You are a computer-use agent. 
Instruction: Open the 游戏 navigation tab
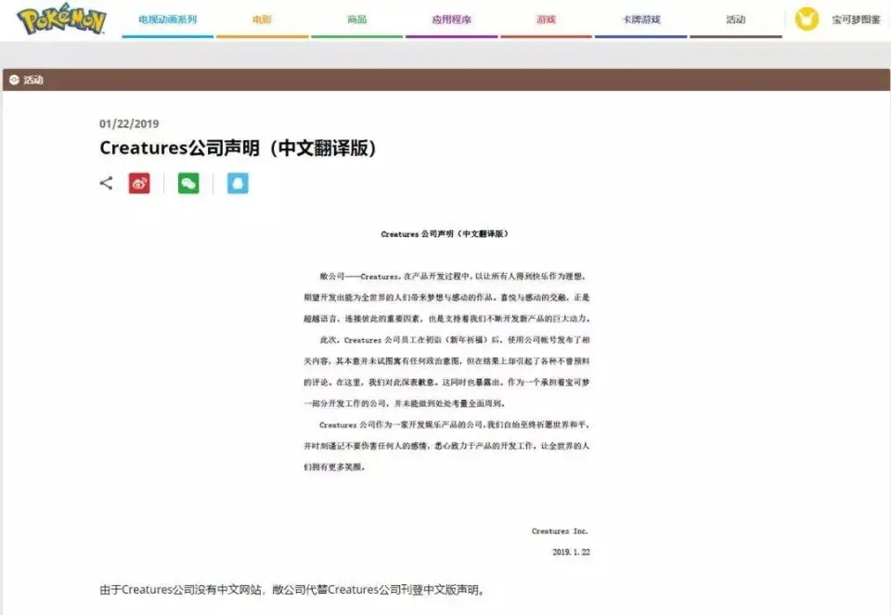click(546, 17)
